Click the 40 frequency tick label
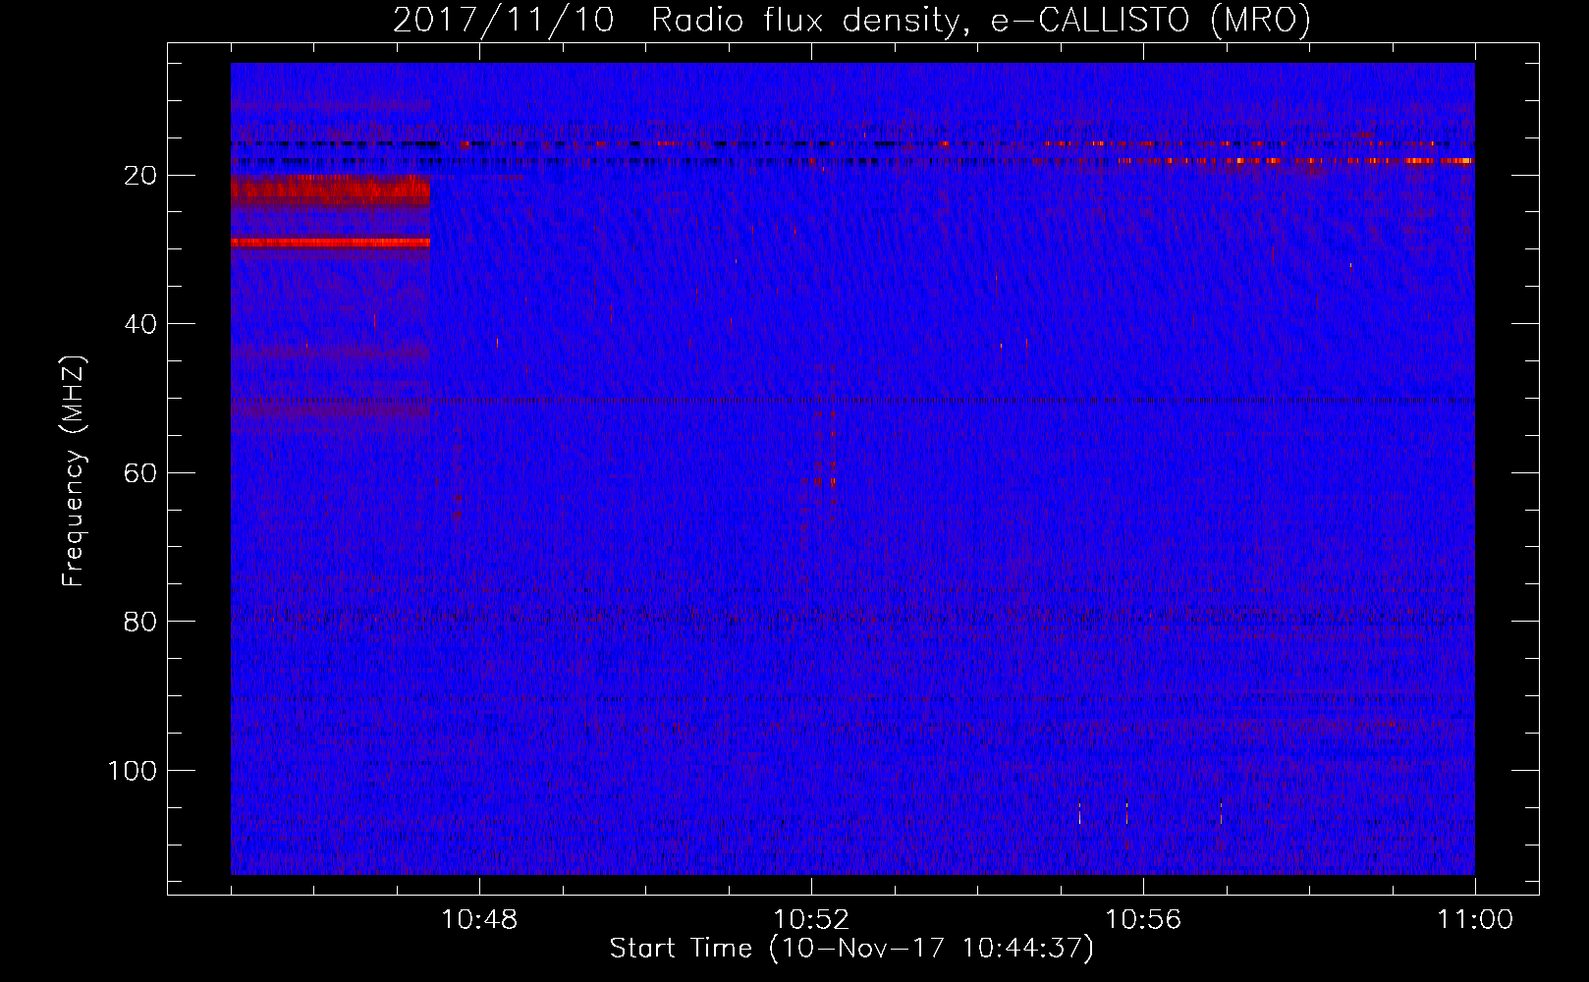1589x982 pixels. 140,324
